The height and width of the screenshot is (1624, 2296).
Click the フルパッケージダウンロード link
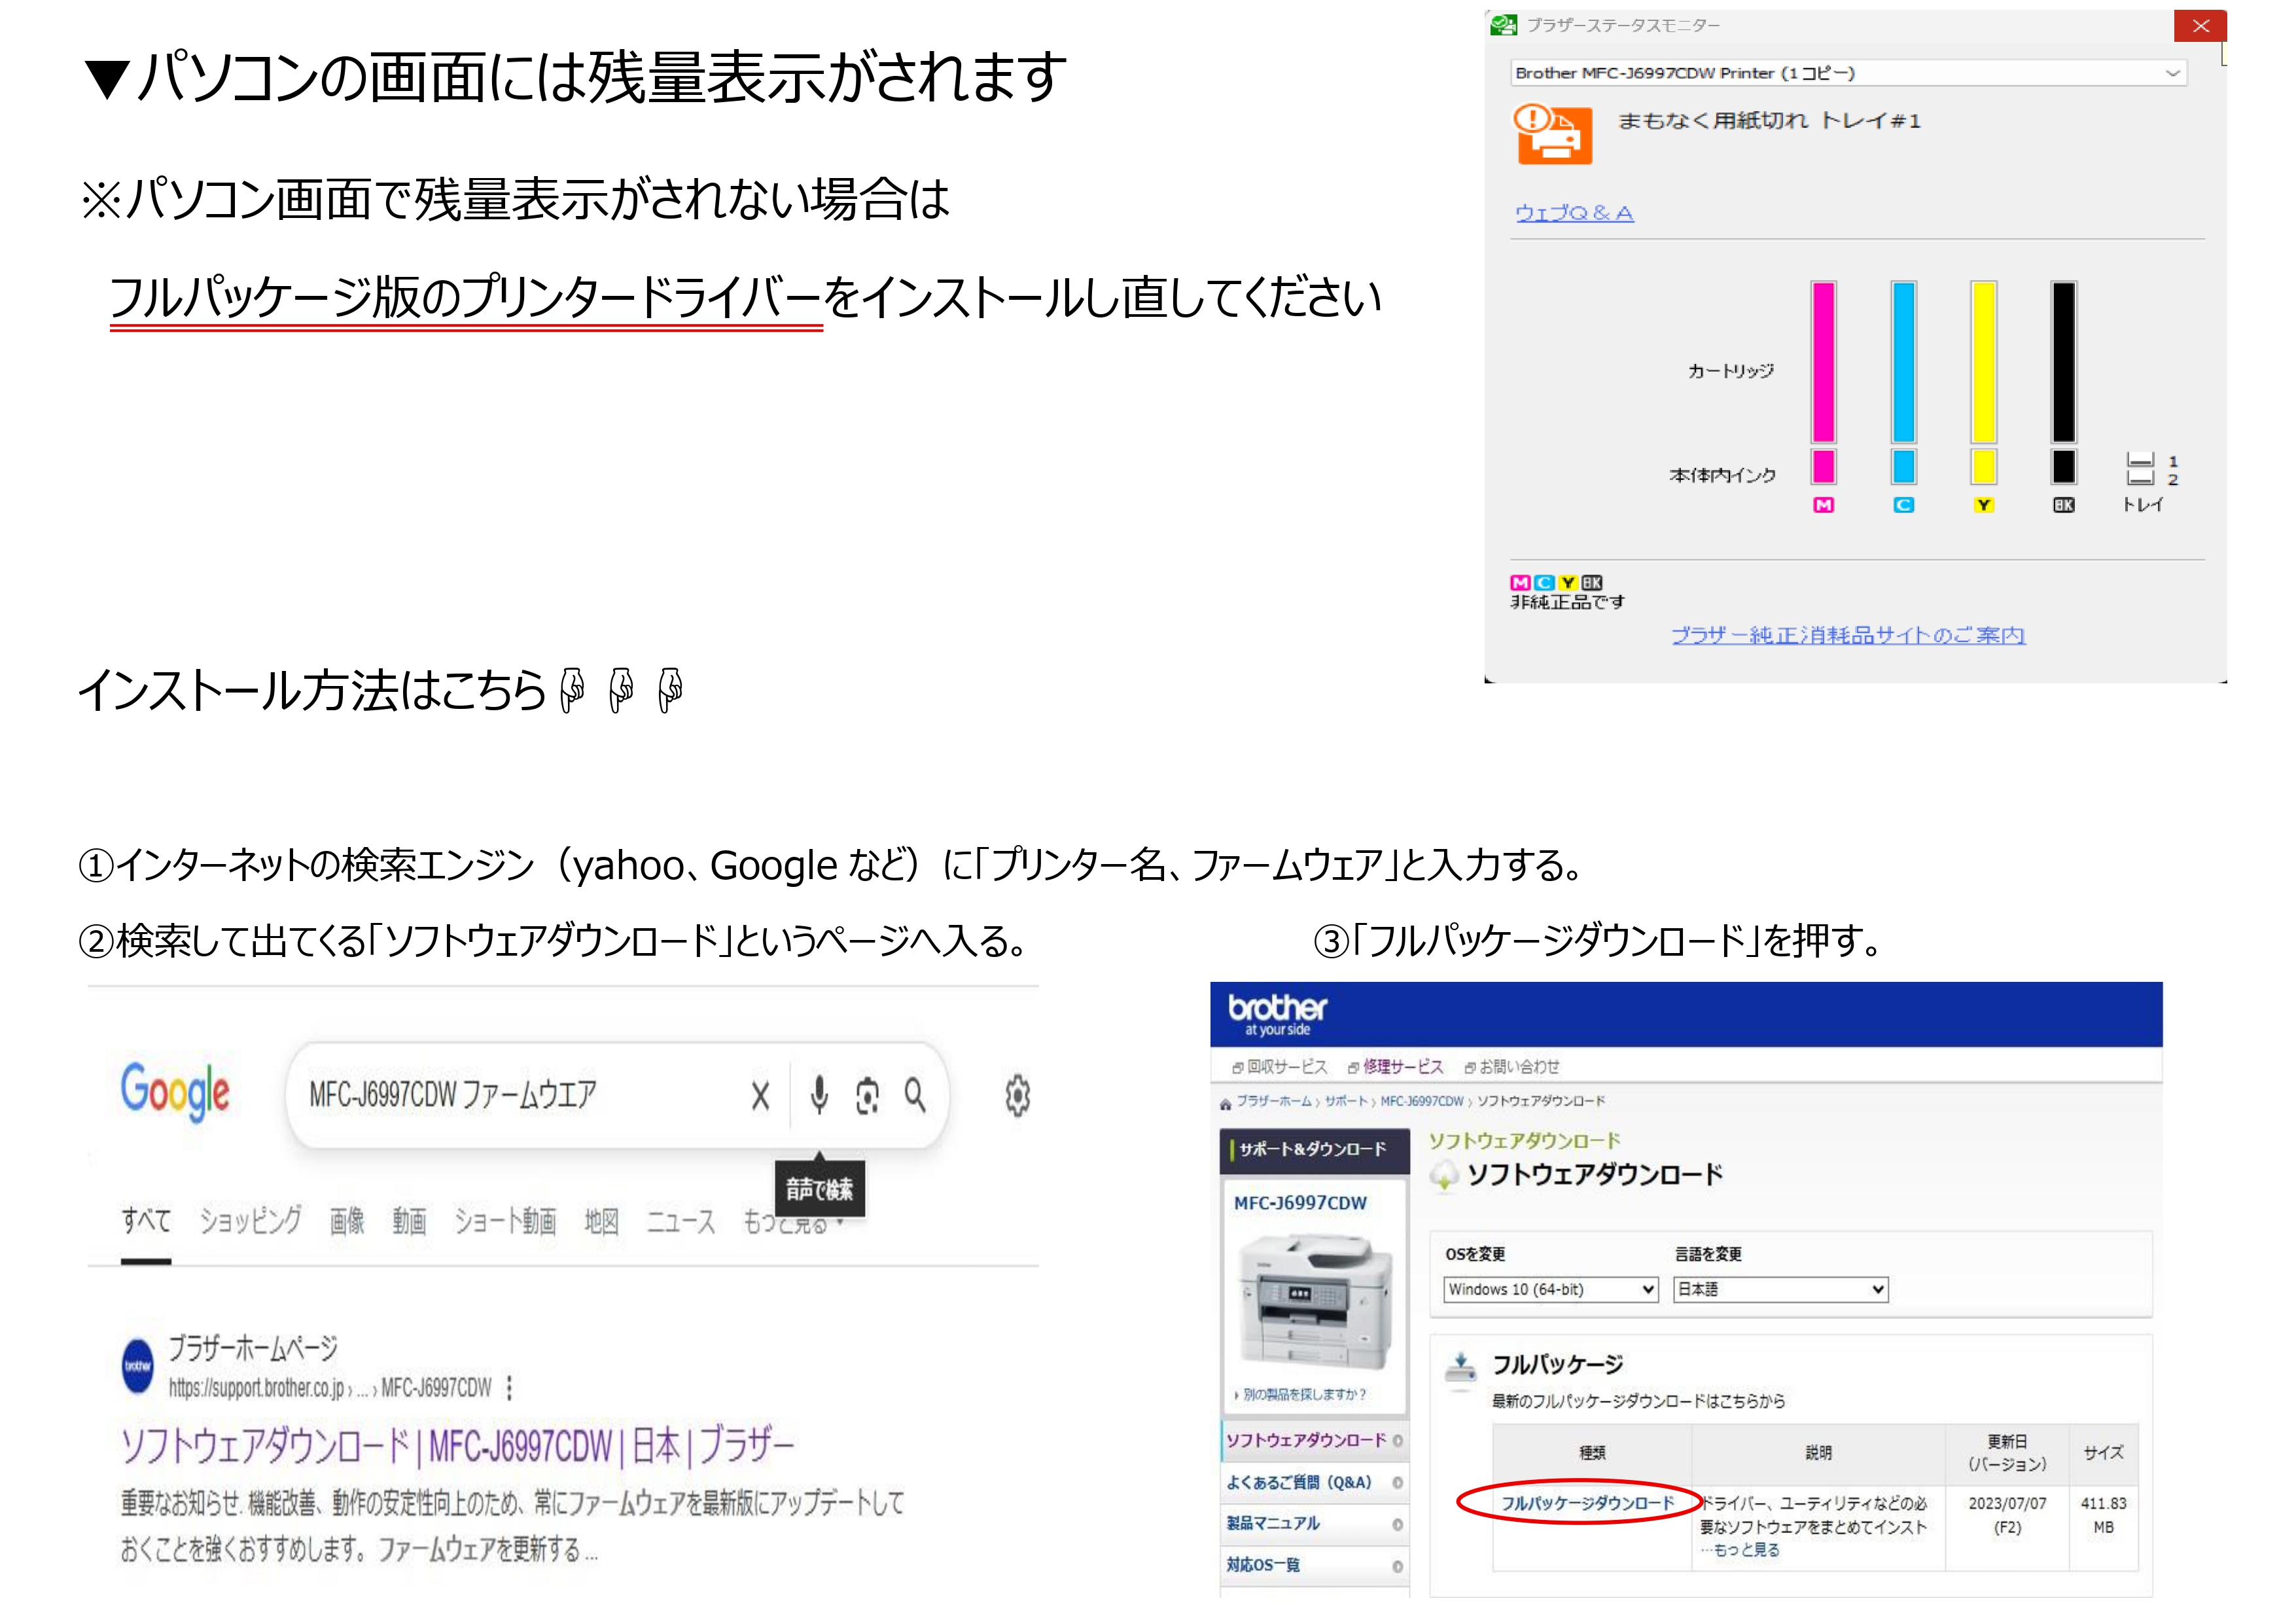pos(1587,1503)
